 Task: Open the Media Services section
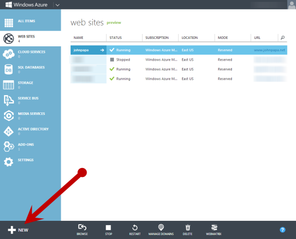coord(32,113)
